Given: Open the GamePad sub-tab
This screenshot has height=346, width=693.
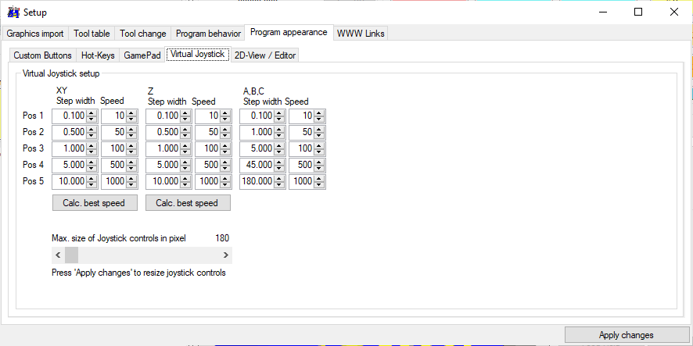Looking at the screenshot, I should 142,55.
